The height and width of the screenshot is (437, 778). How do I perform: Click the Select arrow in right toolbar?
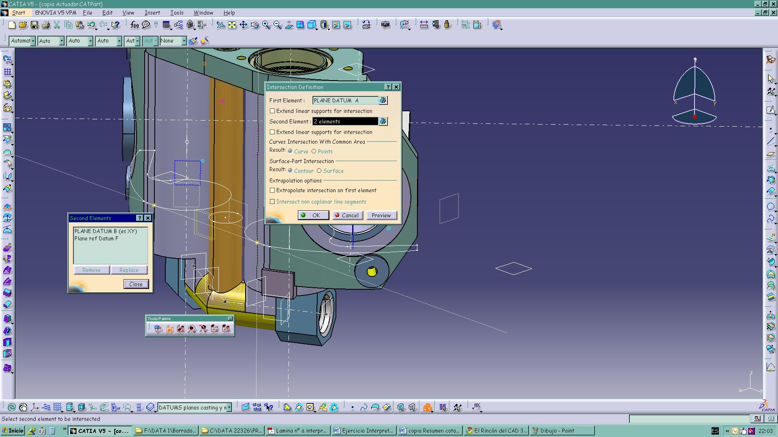coord(771,79)
